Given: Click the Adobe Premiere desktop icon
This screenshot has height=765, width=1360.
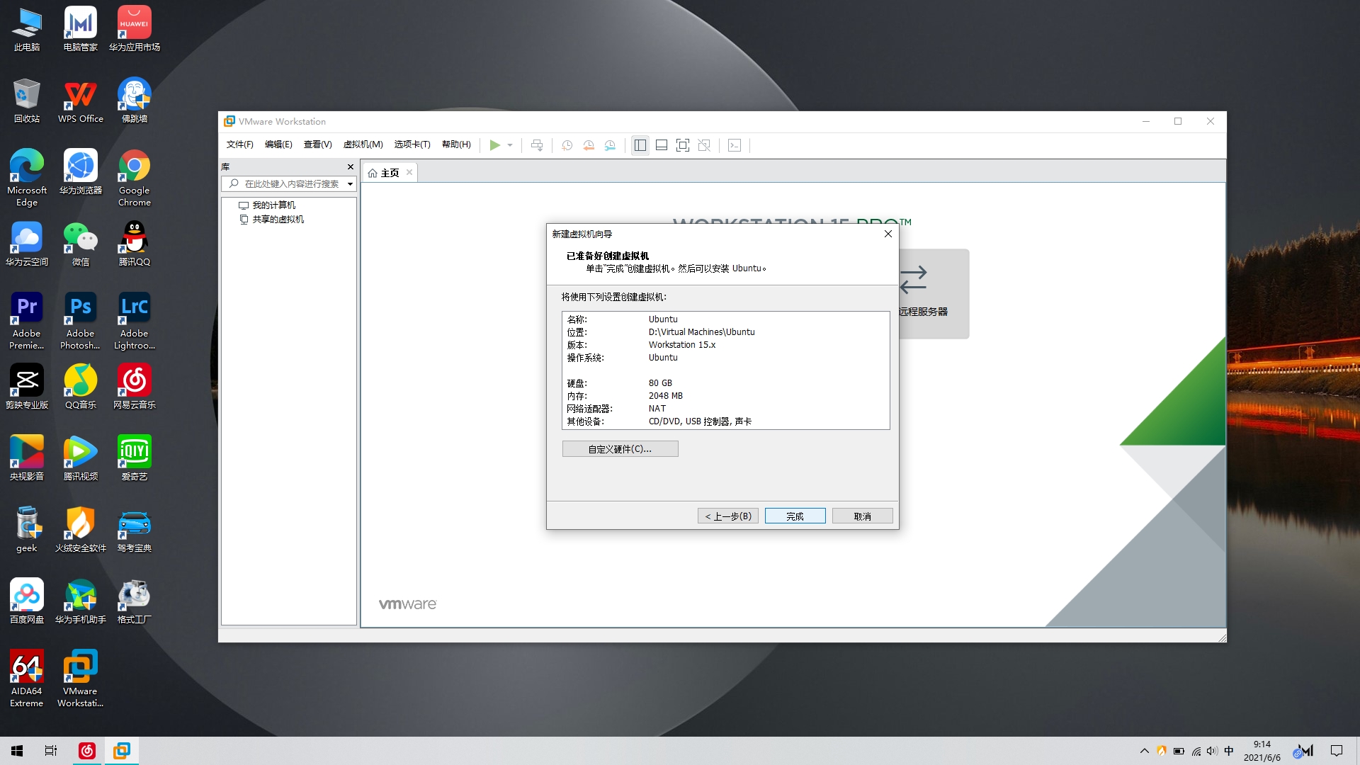Looking at the screenshot, I should point(27,322).
